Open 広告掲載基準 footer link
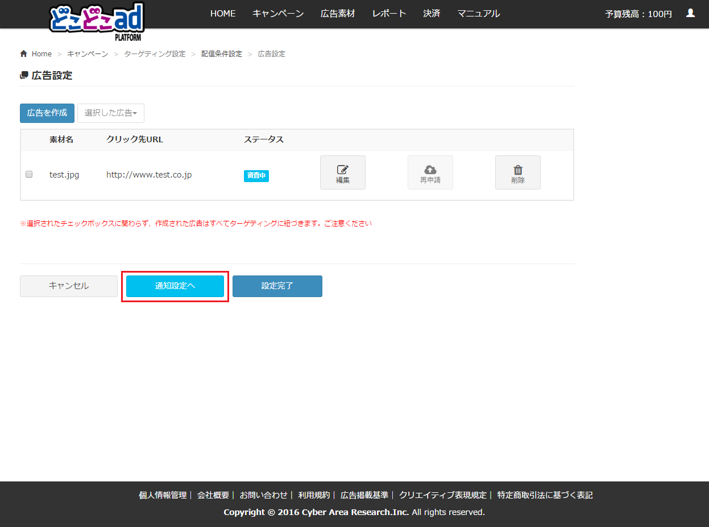The image size is (709, 527). [364, 495]
